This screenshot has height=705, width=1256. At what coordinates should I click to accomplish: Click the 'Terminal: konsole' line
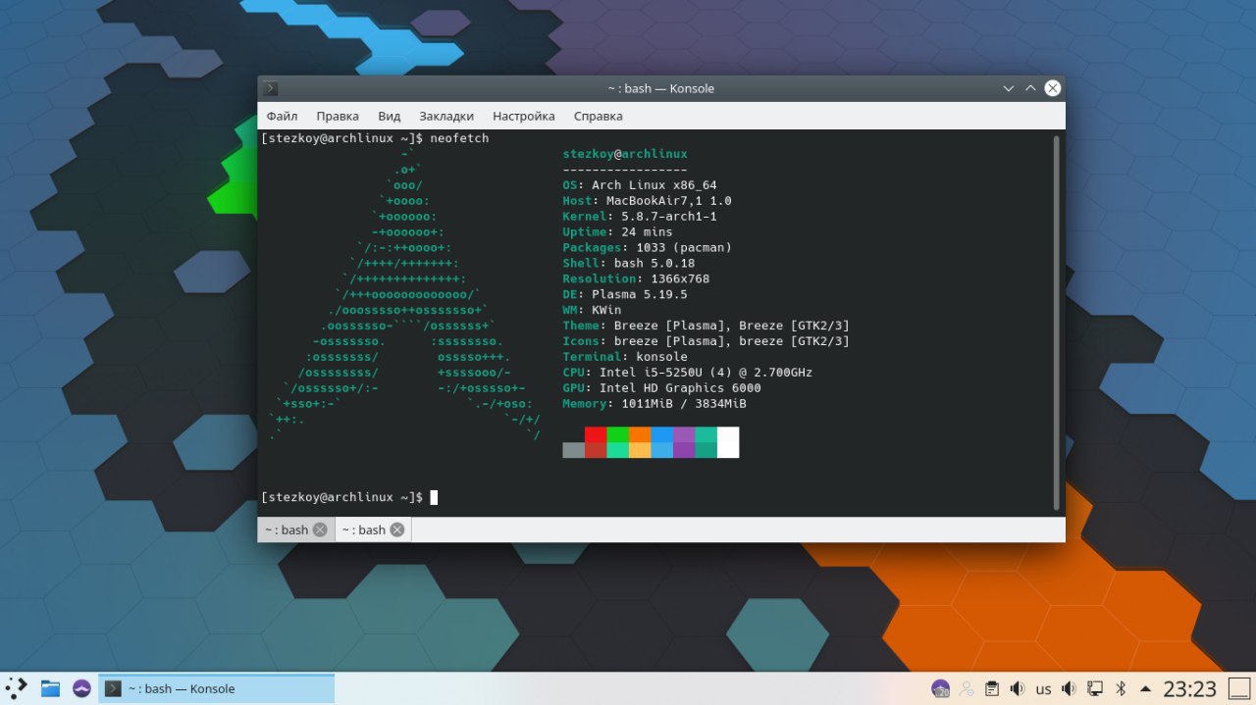[x=625, y=358]
